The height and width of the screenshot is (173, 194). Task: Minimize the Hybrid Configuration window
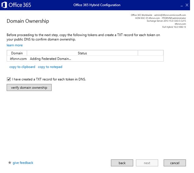click(x=182, y=5)
